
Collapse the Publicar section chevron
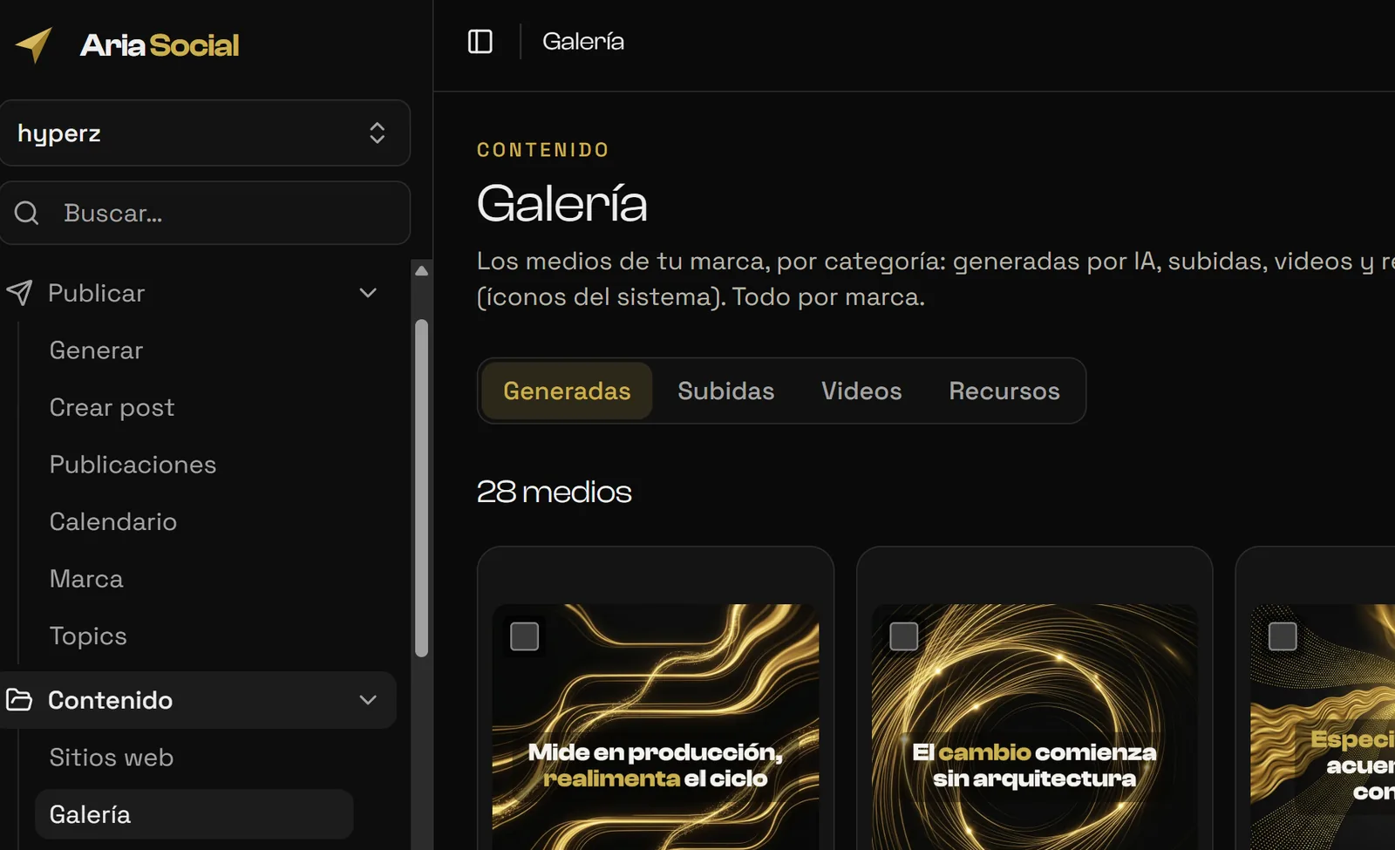pos(368,293)
